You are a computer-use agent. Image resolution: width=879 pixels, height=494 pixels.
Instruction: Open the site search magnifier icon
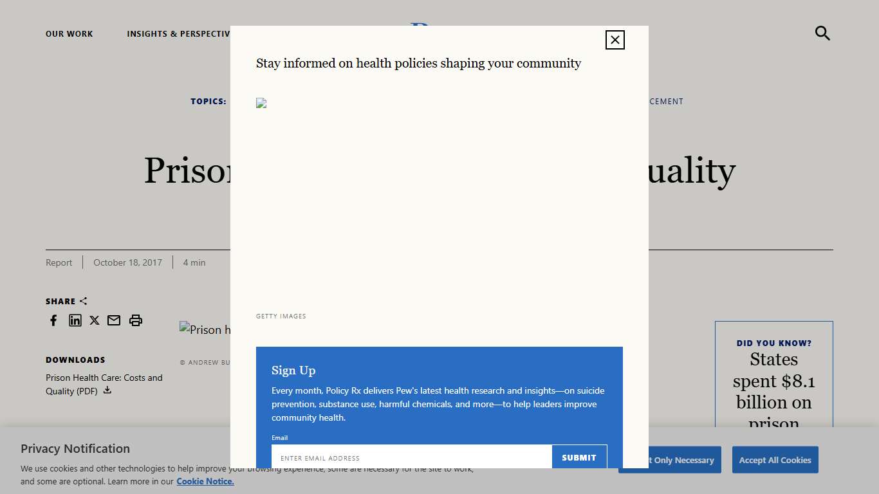pyautogui.click(x=822, y=33)
